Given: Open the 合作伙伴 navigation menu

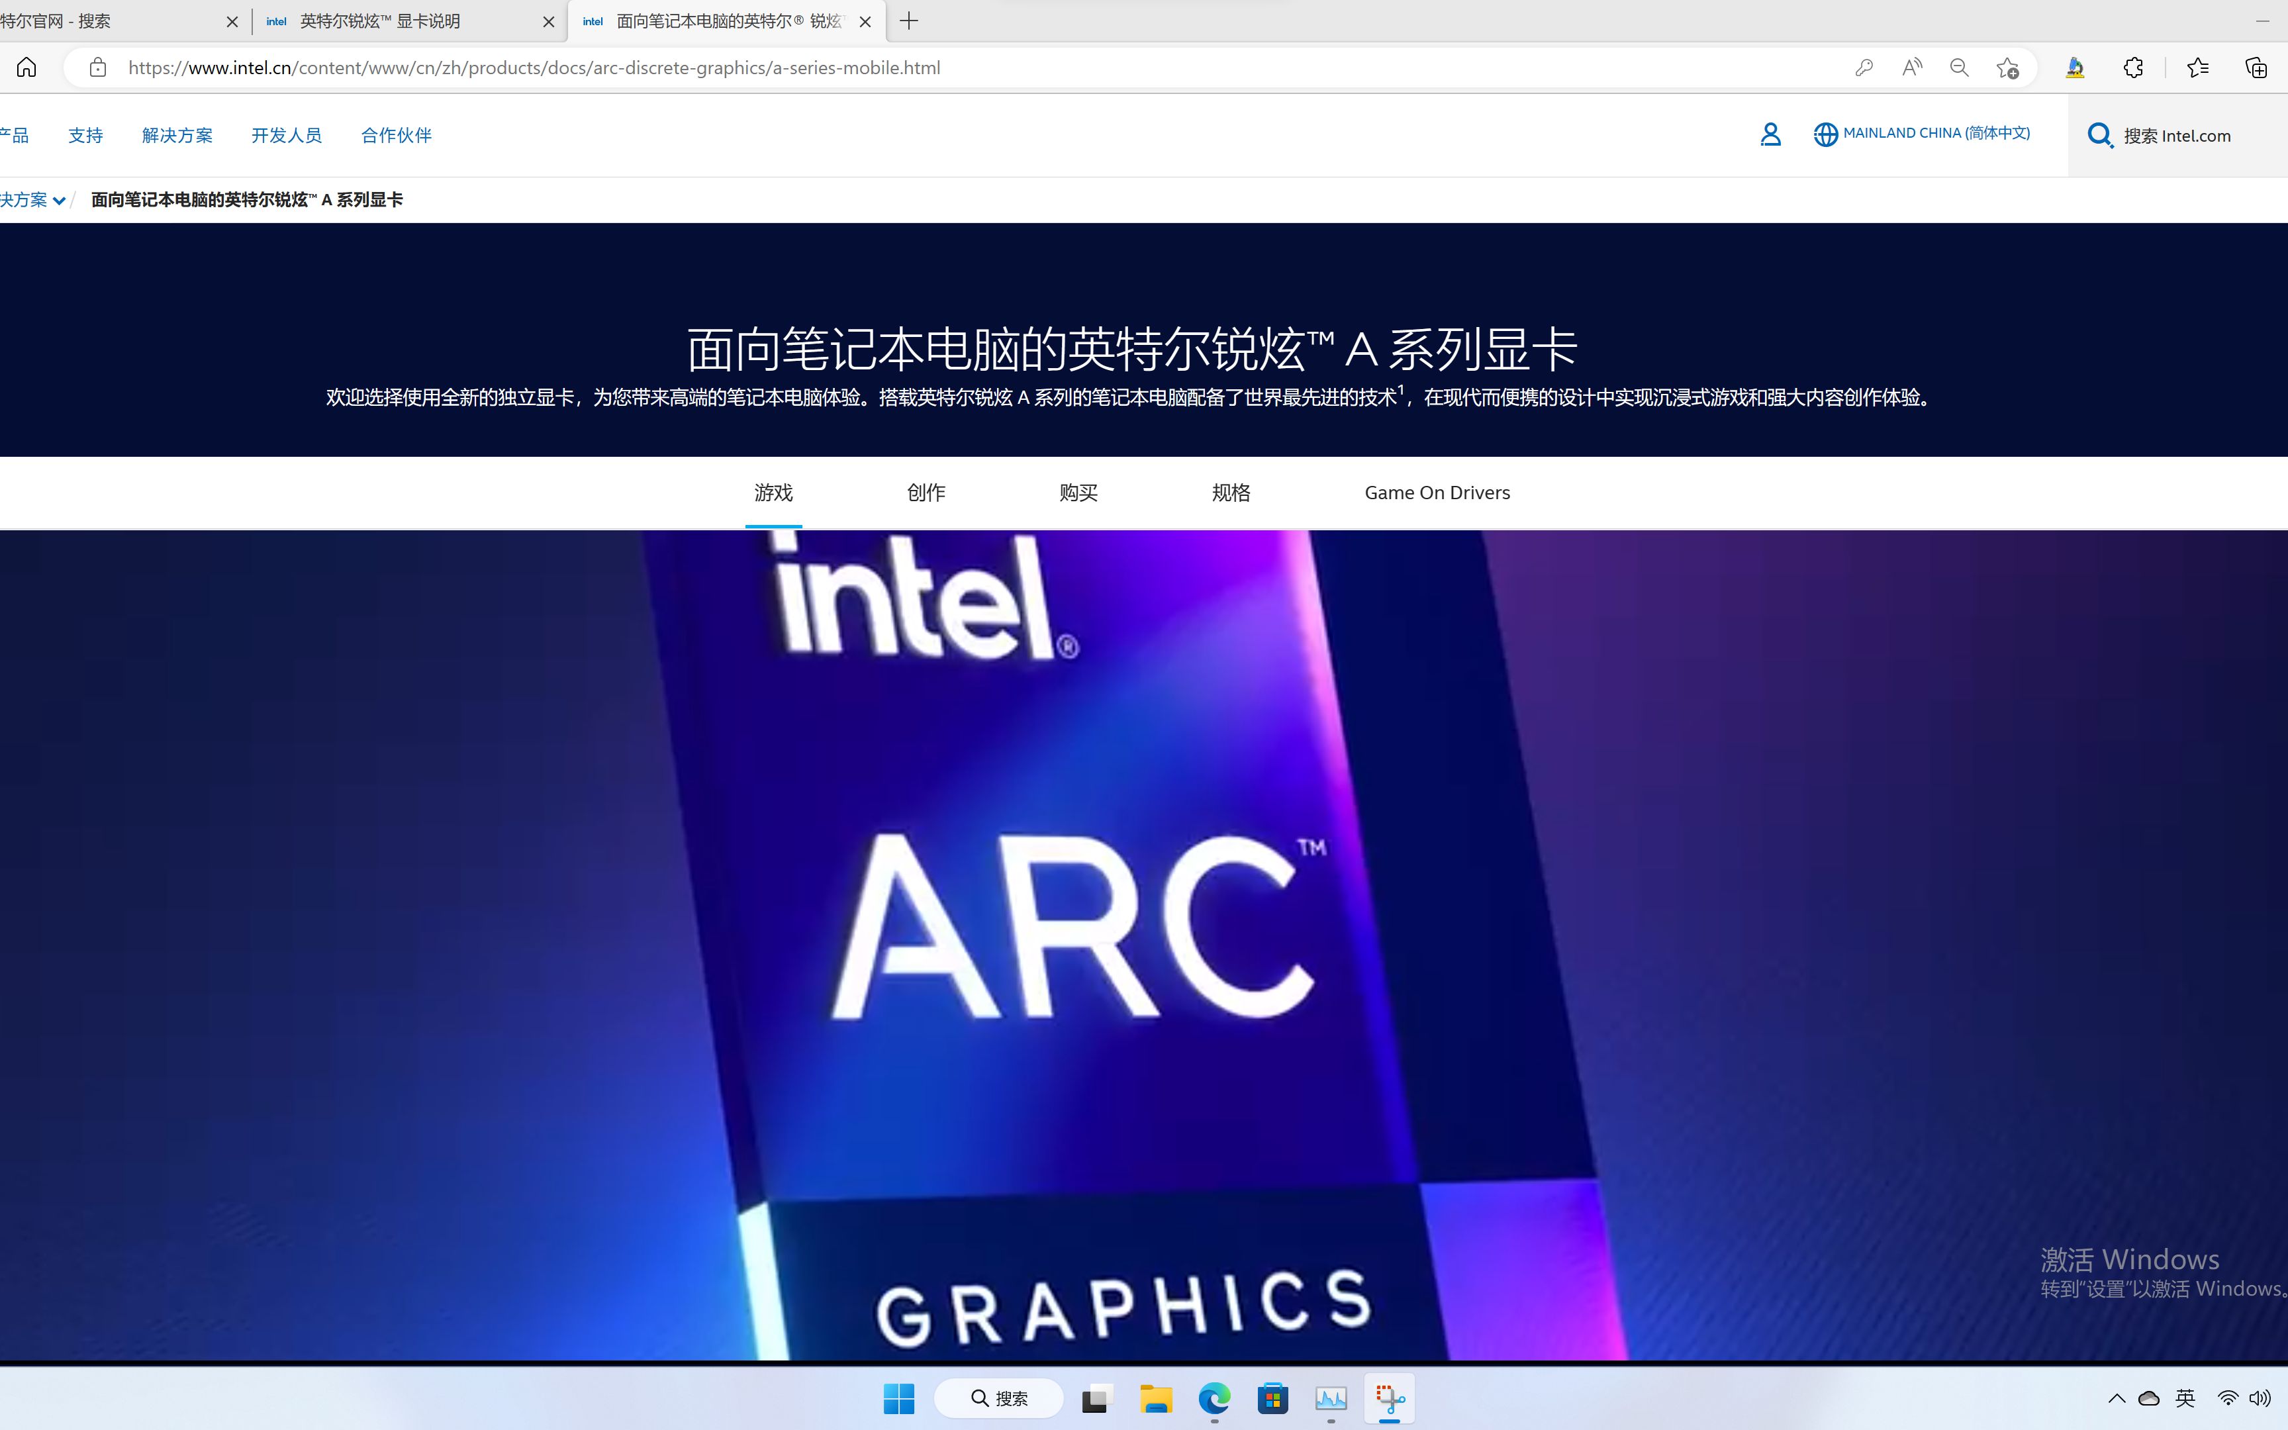Looking at the screenshot, I should [x=396, y=135].
